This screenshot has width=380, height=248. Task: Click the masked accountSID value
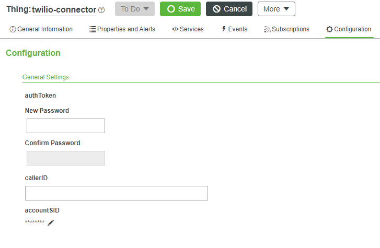point(34,223)
